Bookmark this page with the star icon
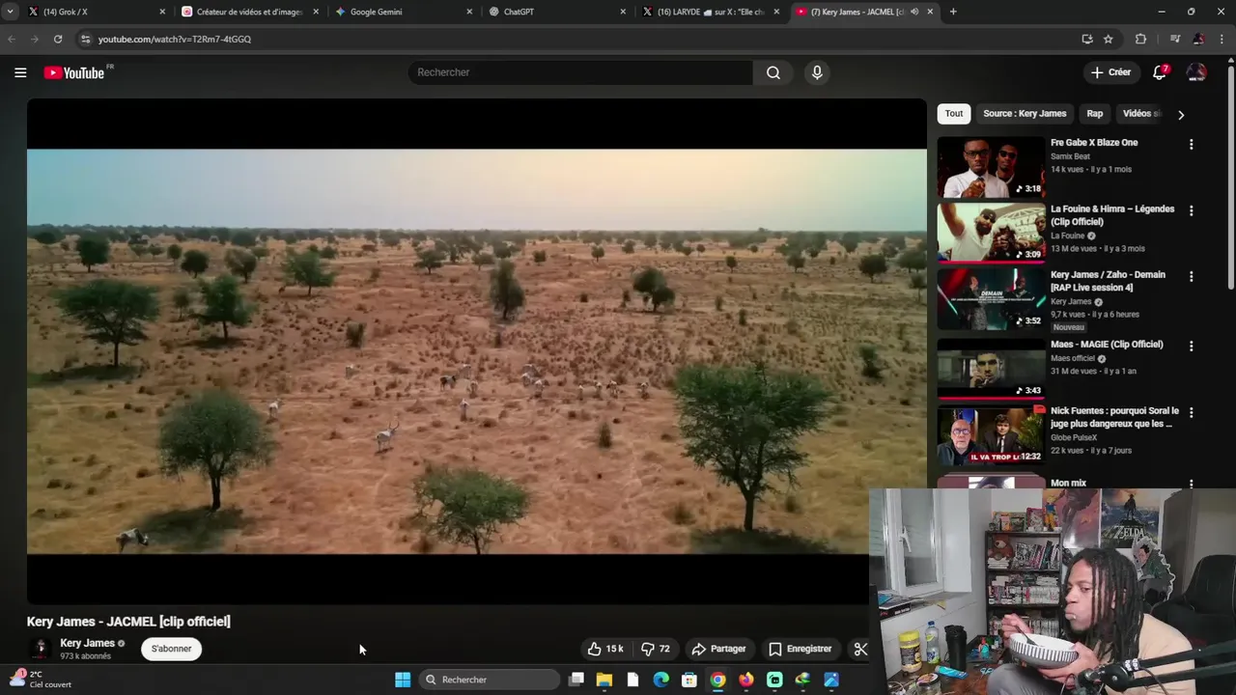Screen dimensions: 1236x695 pos(1109,39)
